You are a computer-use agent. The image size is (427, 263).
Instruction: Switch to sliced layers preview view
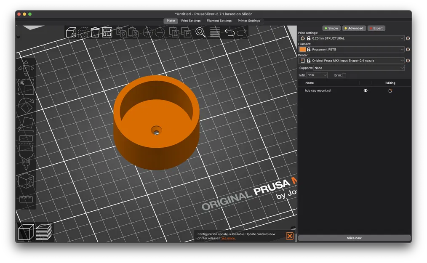[x=44, y=232]
